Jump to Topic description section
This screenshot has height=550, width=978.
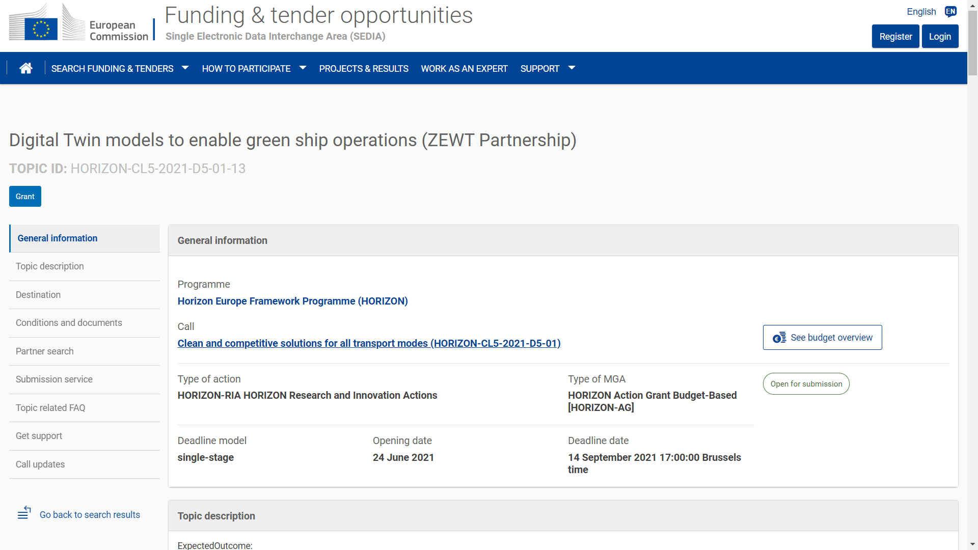(x=85, y=266)
